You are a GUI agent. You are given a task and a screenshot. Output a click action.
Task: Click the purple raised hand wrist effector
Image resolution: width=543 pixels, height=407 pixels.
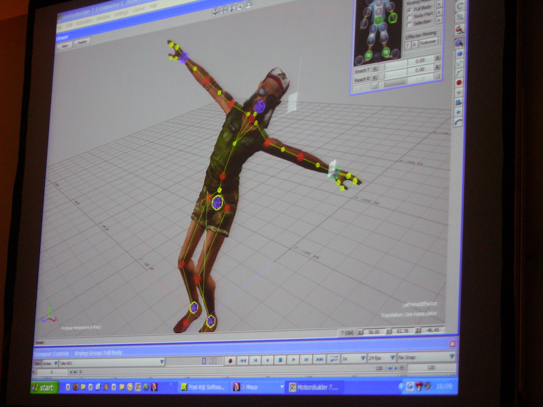click(x=183, y=57)
